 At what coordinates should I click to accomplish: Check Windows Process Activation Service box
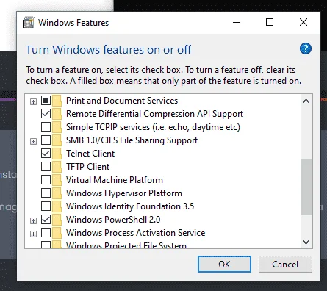[46, 233]
